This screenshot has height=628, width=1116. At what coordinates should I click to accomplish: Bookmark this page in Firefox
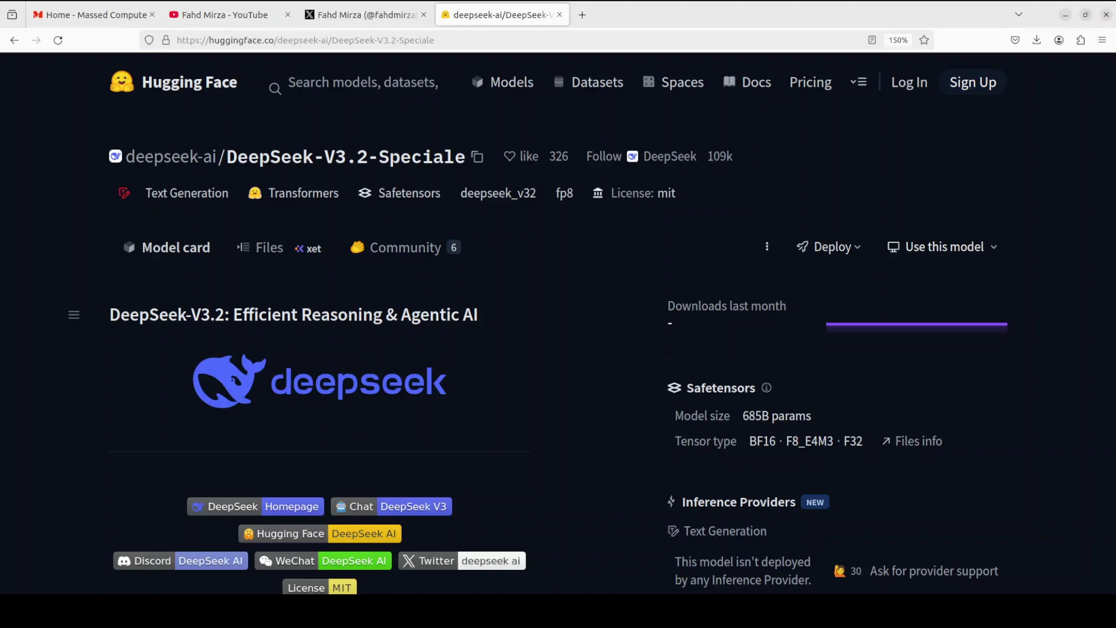point(924,40)
